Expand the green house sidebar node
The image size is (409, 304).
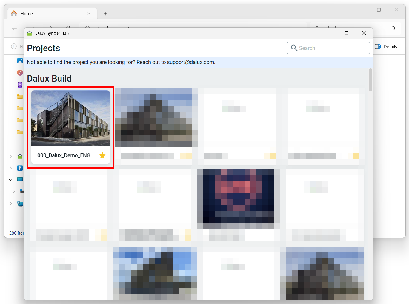click(11, 156)
